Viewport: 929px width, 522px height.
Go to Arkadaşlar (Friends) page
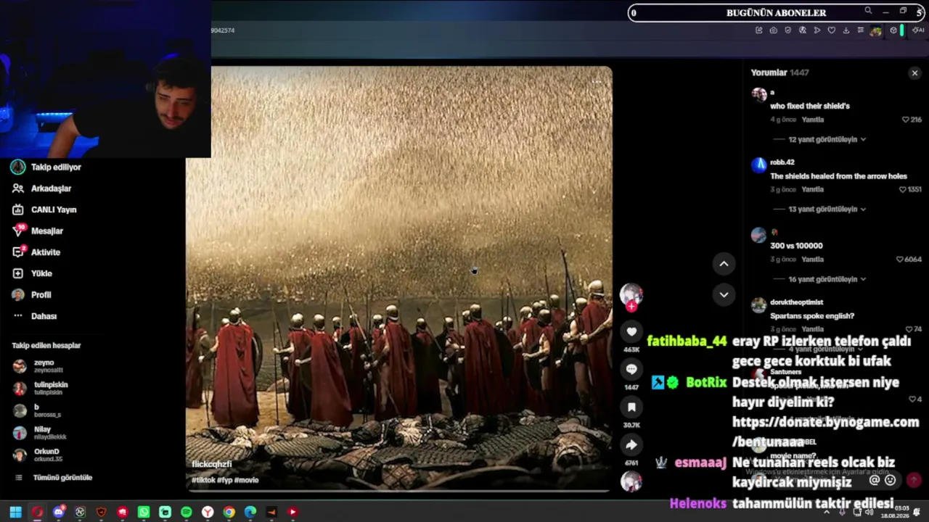pos(41,188)
